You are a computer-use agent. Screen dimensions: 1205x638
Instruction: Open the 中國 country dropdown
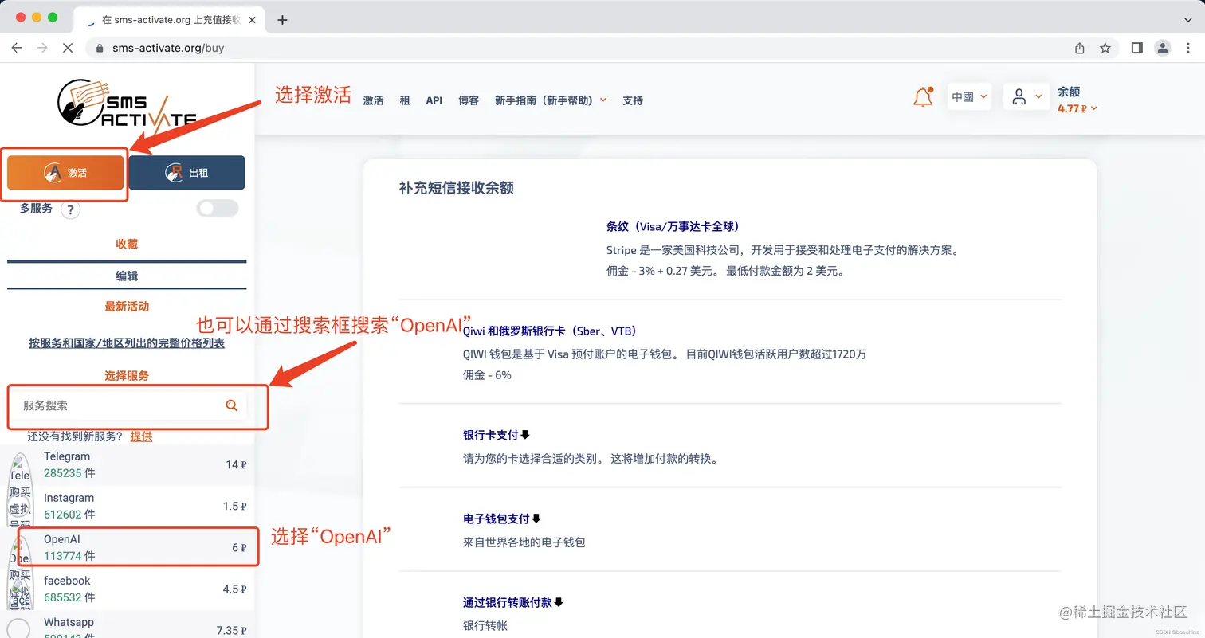[969, 97]
